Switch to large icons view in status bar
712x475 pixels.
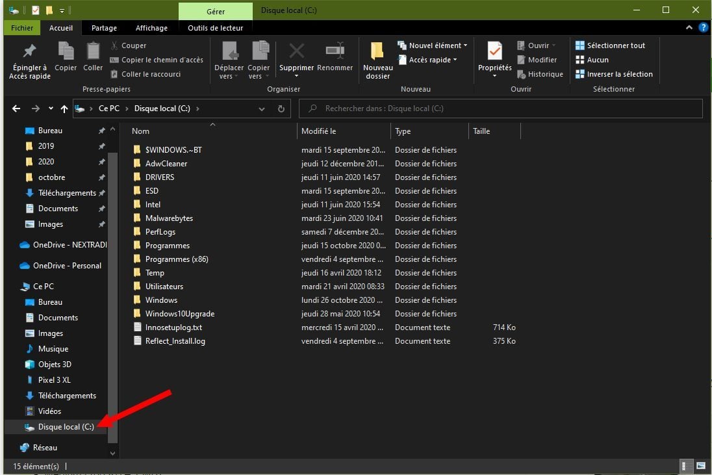coord(701,466)
